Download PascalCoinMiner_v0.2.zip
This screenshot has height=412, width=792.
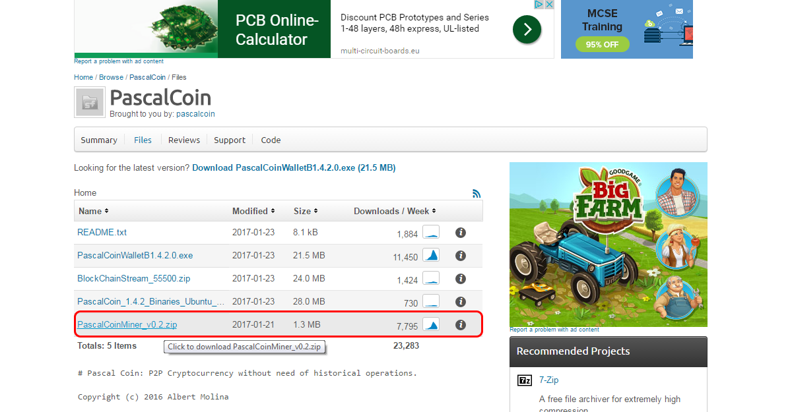127,325
